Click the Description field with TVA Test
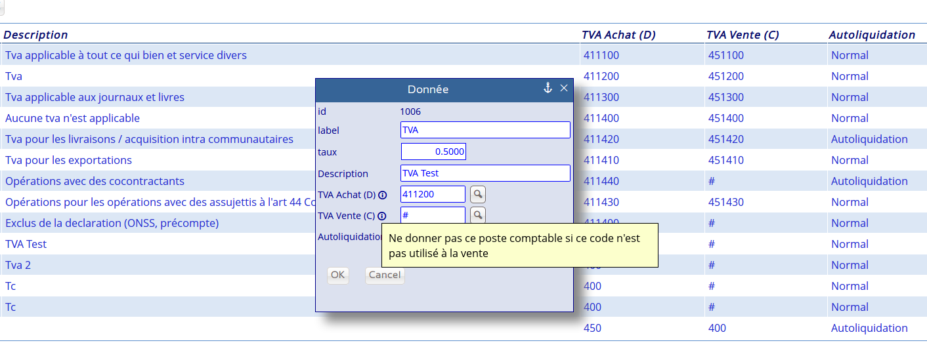This screenshot has width=927, height=343. click(x=485, y=173)
